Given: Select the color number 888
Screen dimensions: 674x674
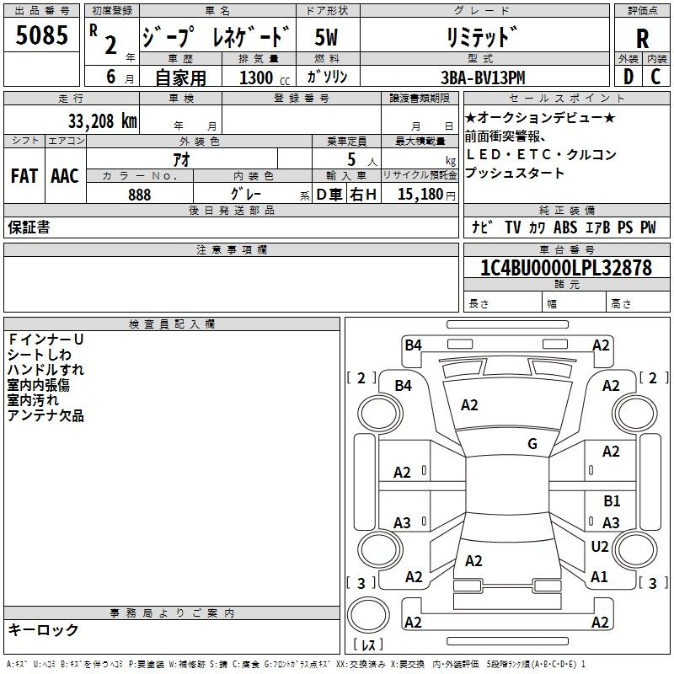Looking at the screenshot, I should click(140, 195).
